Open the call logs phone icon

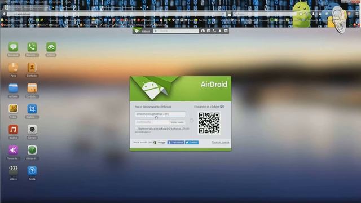32,47
